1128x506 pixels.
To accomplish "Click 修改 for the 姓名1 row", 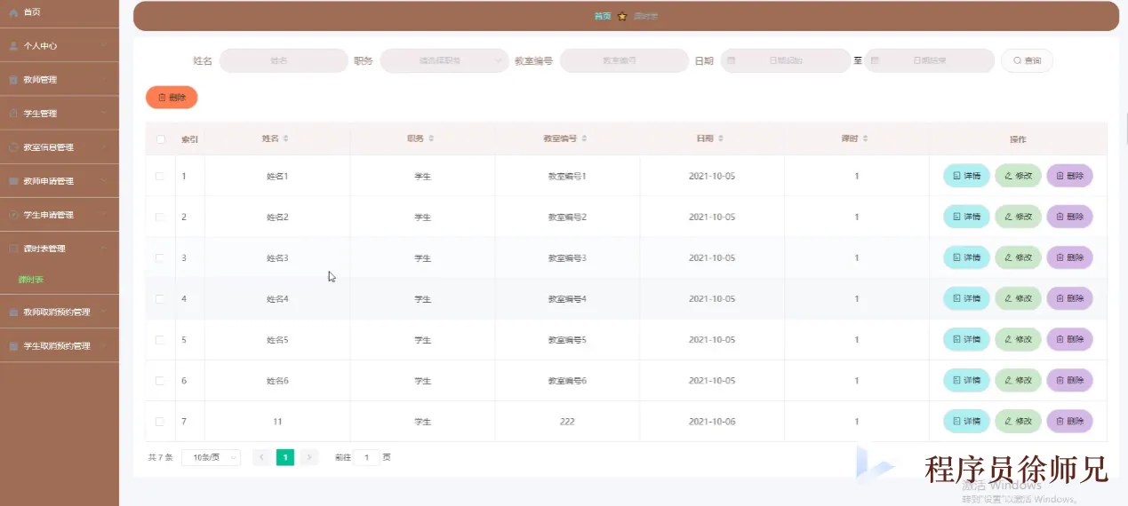I will (x=1018, y=176).
